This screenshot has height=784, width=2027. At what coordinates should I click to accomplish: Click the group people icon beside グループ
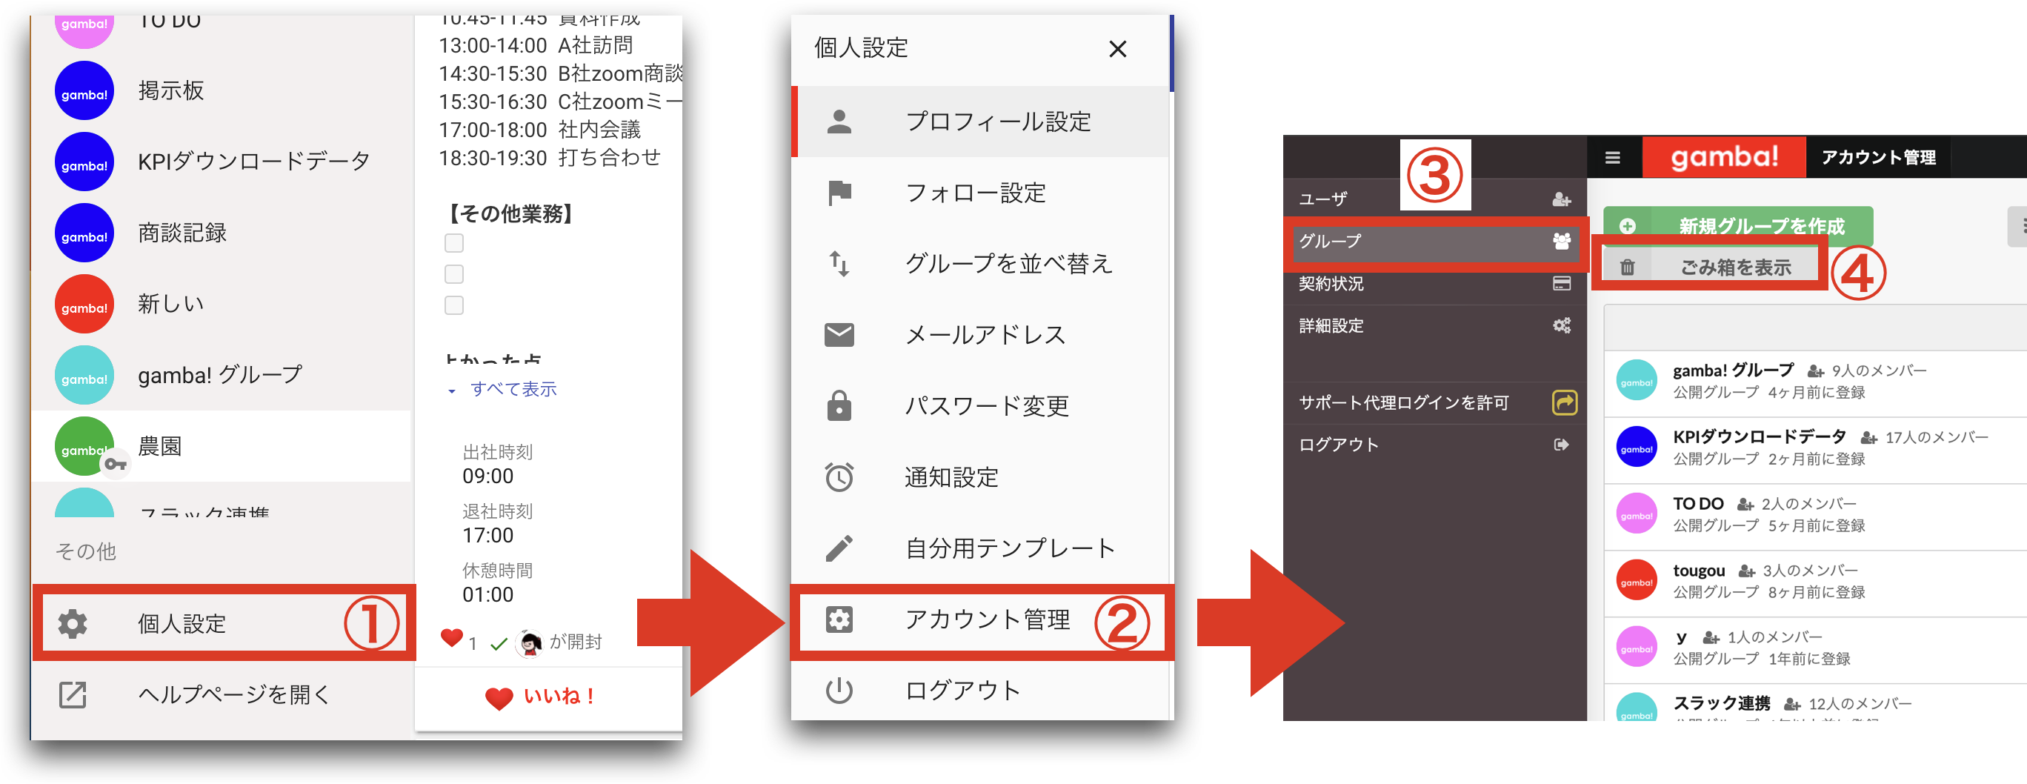[x=1561, y=242]
